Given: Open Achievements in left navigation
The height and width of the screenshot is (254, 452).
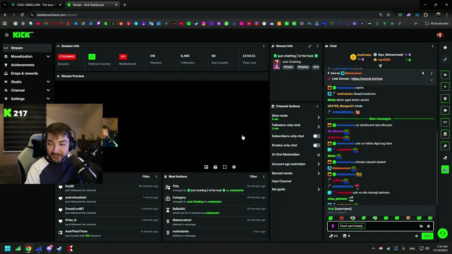Looking at the screenshot, I should click(27, 65).
